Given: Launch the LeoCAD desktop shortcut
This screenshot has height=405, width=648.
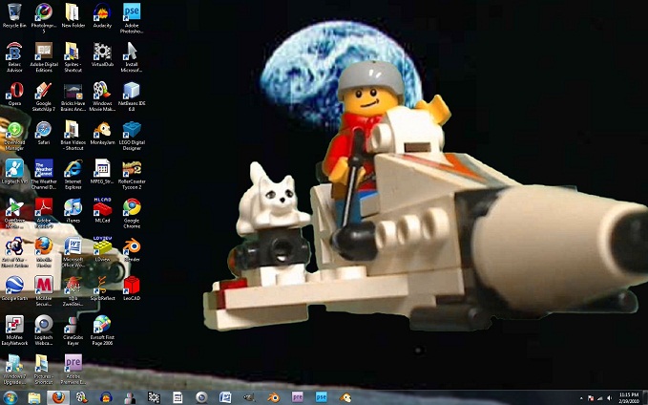Looking at the screenshot, I should (132, 288).
